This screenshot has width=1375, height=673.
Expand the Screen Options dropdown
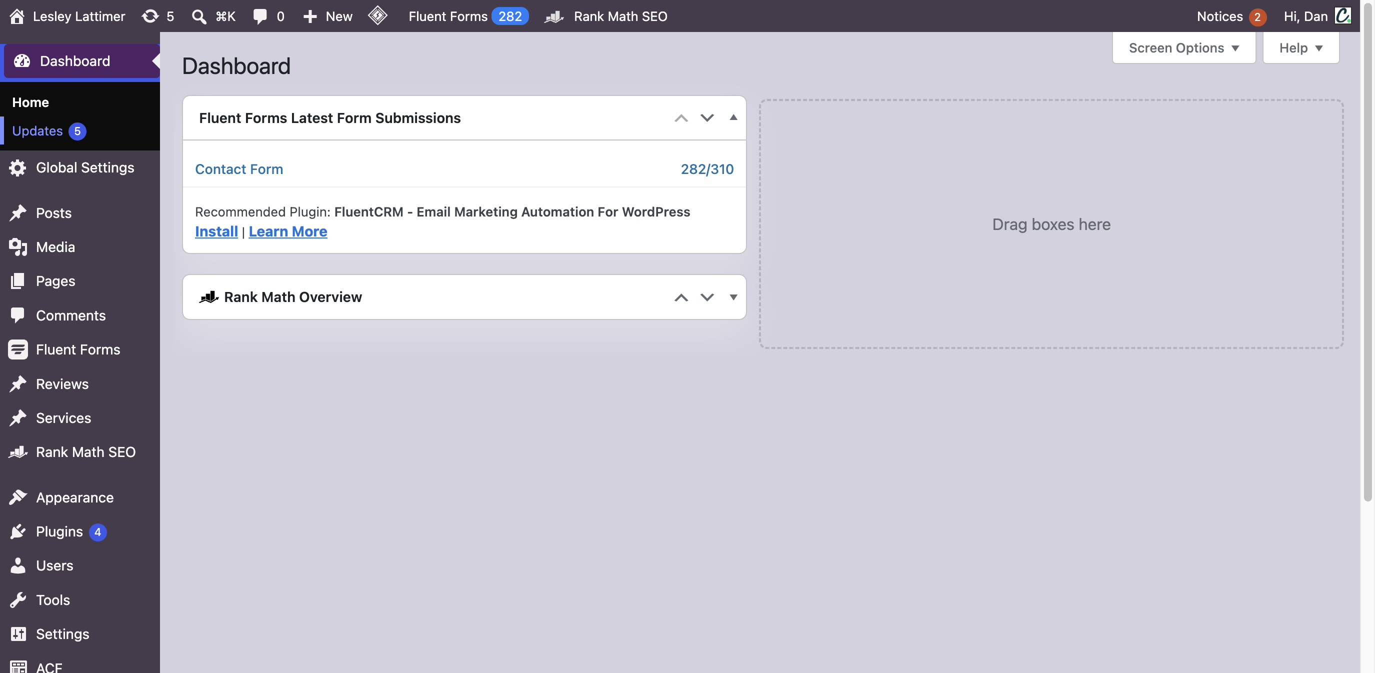coord(1183,47)
